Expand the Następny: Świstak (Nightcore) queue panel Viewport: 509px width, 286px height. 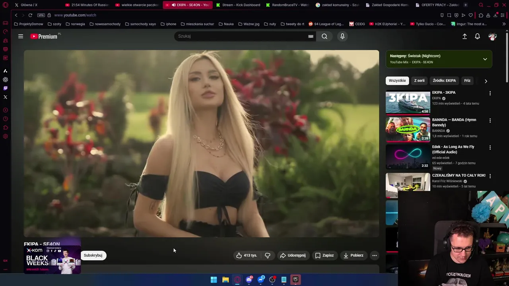tap(485, 59)
